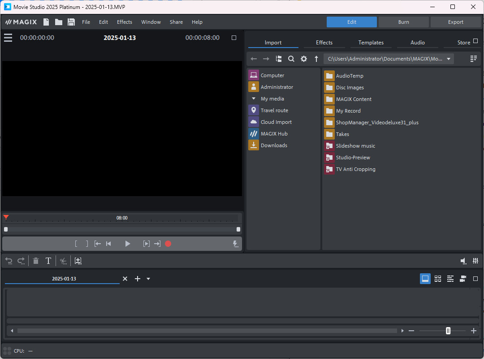The width and height of the screenshot is (484, 359).
Task: Open the Title editor T icon
Action: click(x=48, y=261)
